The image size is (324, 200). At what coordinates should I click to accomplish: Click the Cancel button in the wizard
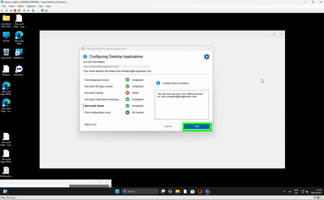click(x=168, y=126)
